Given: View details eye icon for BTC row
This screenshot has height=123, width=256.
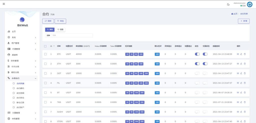Looking at the screenshot, I should coord(238,54).
